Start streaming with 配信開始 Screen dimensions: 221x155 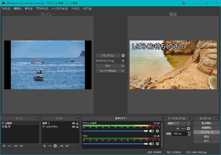pyautogui.click(x=207, y=123)
